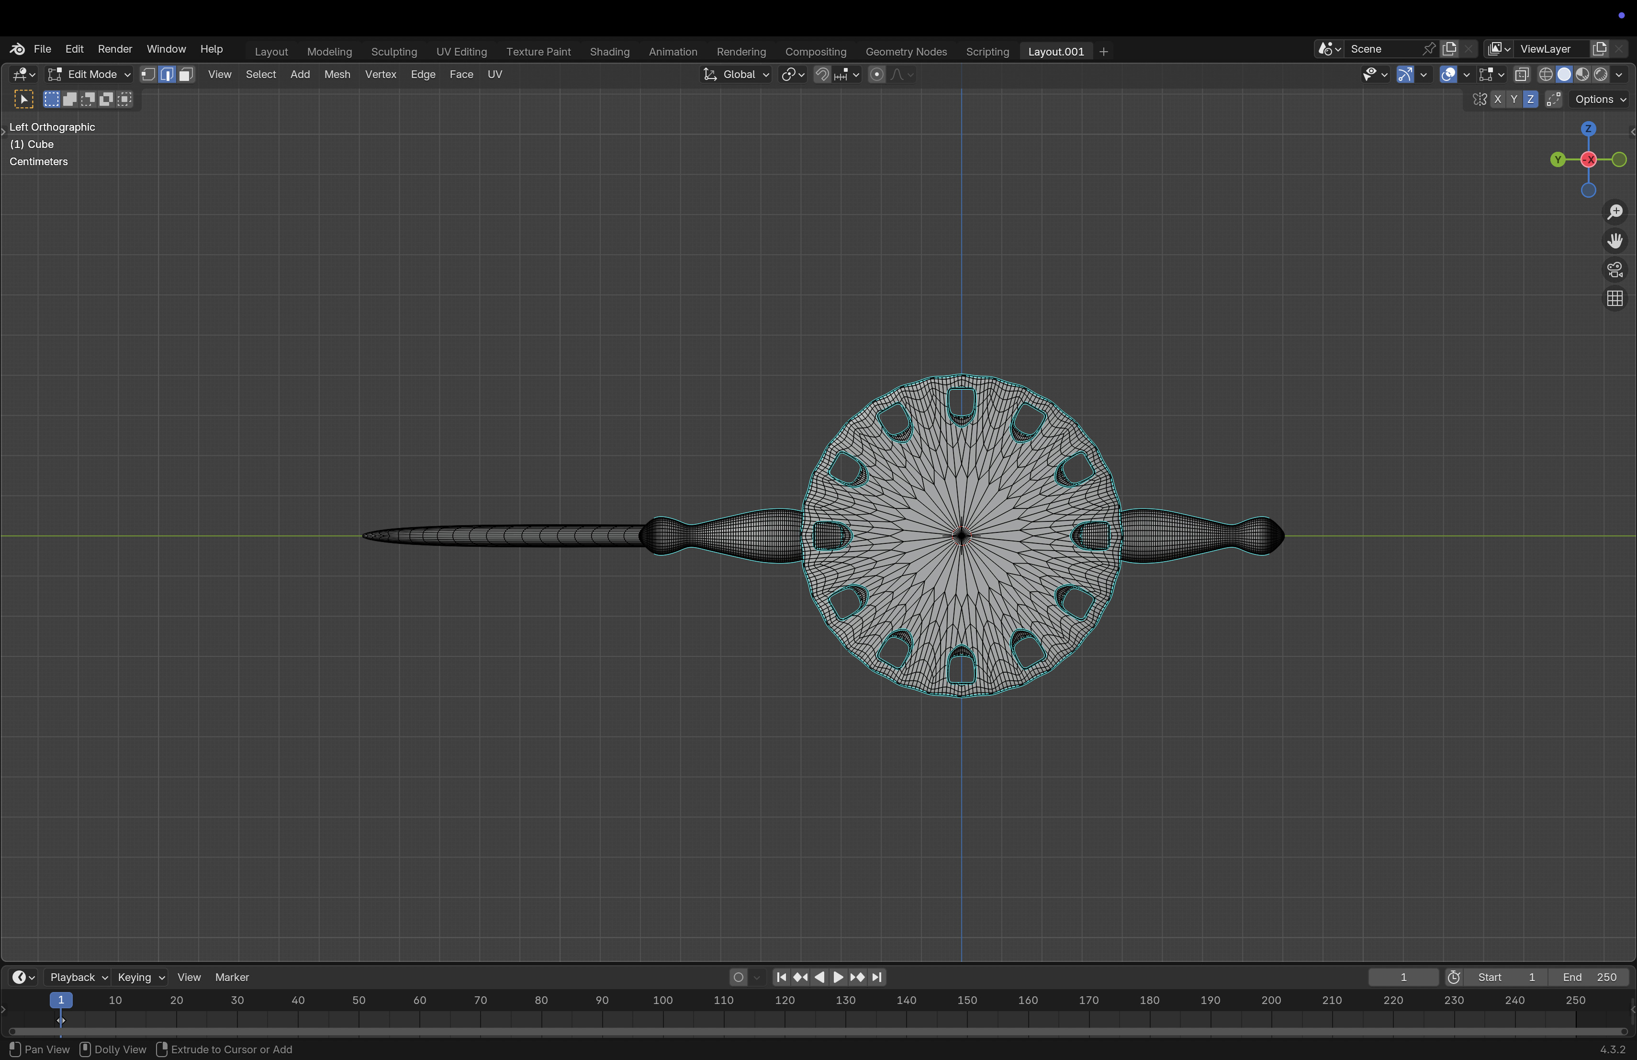The image size is (1637, 1060).
Task: Open the overlays options dropdown arrow
Action: pyautogui.click(x=1466, y=74)
